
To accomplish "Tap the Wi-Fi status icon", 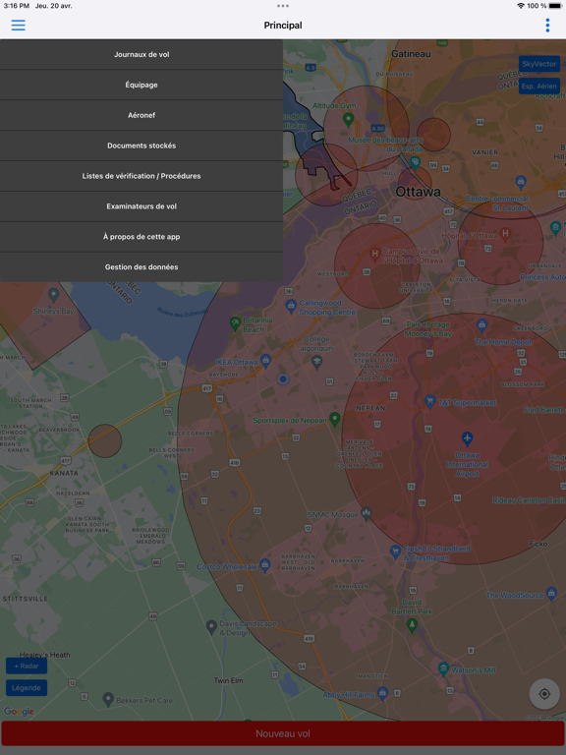I will pos(520,6).
